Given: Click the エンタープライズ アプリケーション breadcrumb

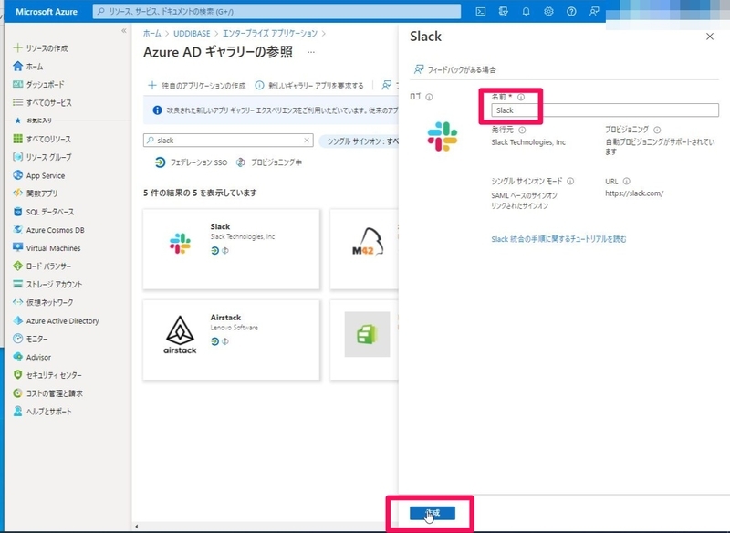Looking at the screenshot, I should coord(270,34).
